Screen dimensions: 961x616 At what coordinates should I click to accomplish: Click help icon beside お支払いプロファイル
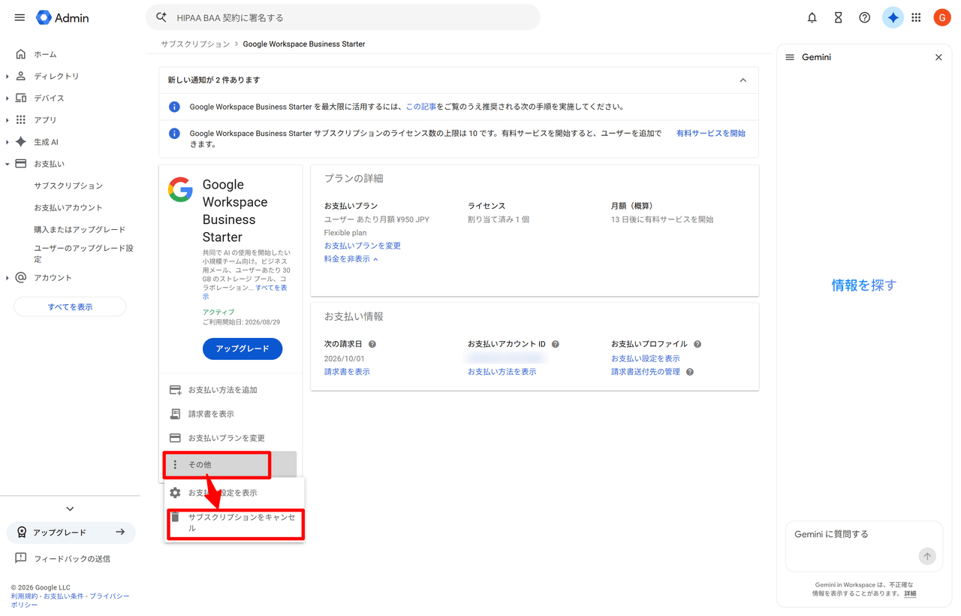tap(697, 344)
